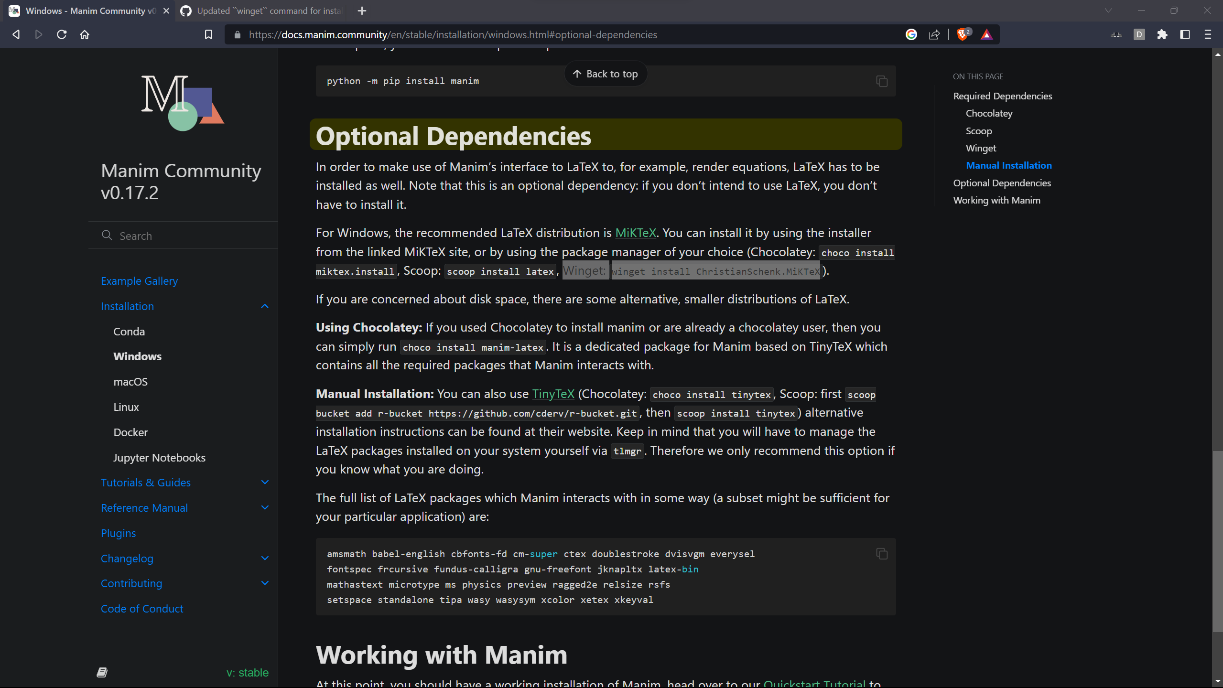The width and height of the screenshot is (1223, 688).
Task: Click the sidebar Search field
Action: click(183, 236)
